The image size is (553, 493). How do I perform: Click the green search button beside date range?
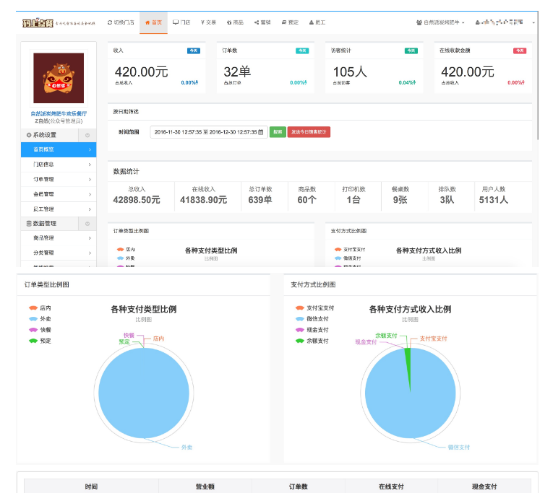point(278,132)
